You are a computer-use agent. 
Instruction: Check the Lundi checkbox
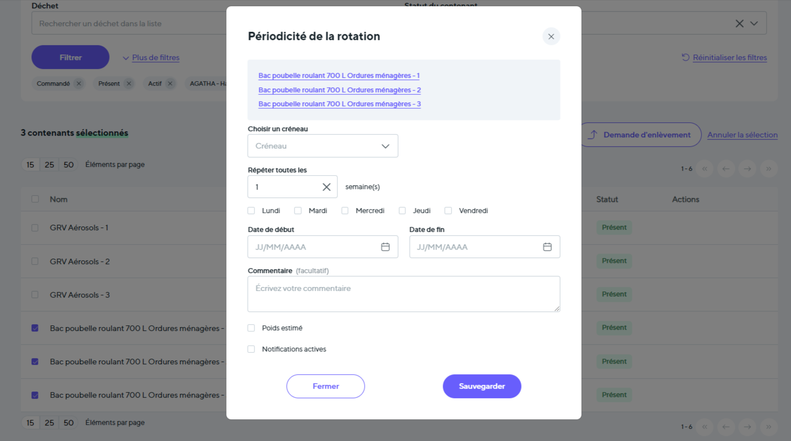click(252, 211)
